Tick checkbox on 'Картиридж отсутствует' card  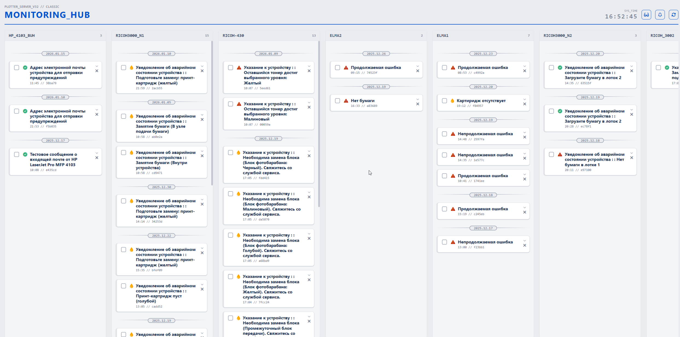pos(444,101)
